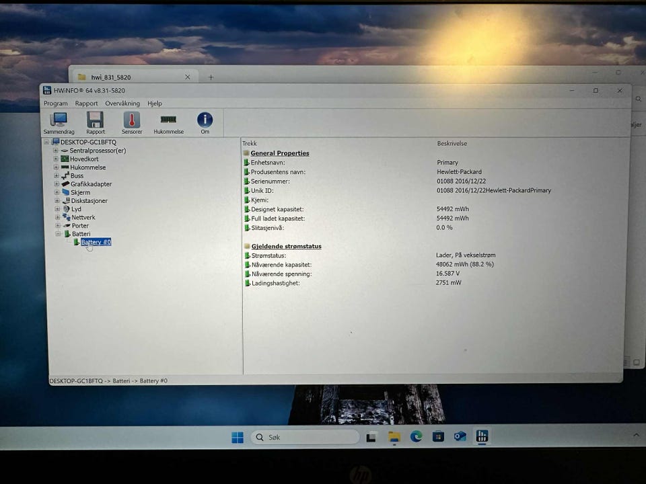This screenshot has width=646, height=484.
Task: Open Microsoft Store from the taskbar
Action: click(x=438, y=436)
